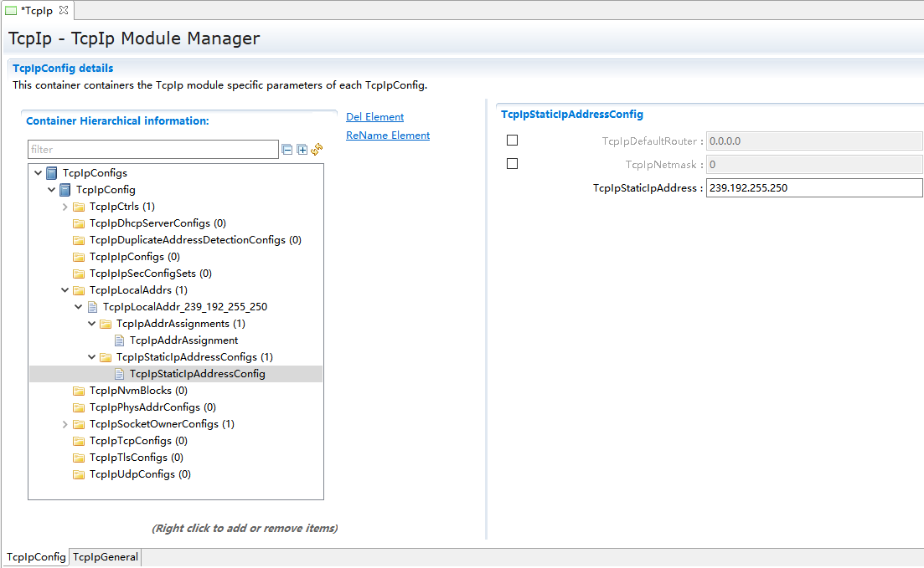924x568 pixels.
Task: Click the TcpIpNvmBlocks folder icon
Action: tap(79, 391)
